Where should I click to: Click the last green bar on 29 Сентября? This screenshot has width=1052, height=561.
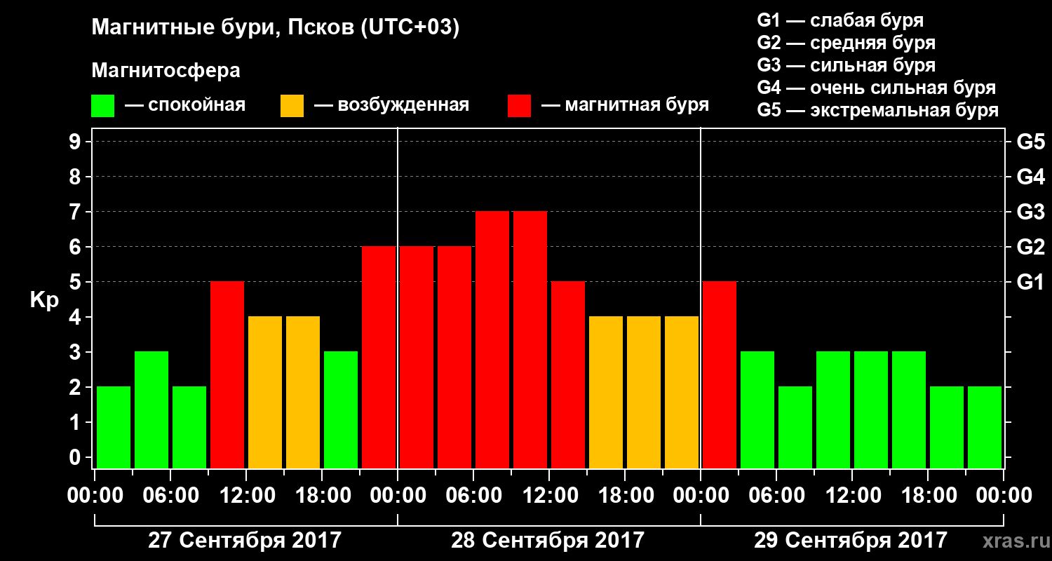(x=985, y=427)
